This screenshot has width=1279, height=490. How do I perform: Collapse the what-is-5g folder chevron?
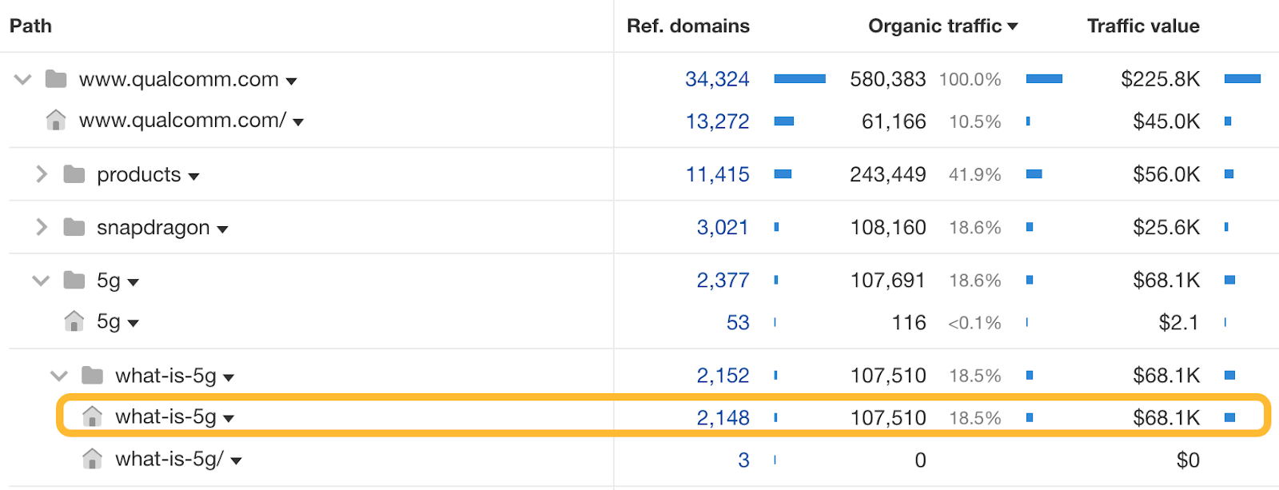59,376
